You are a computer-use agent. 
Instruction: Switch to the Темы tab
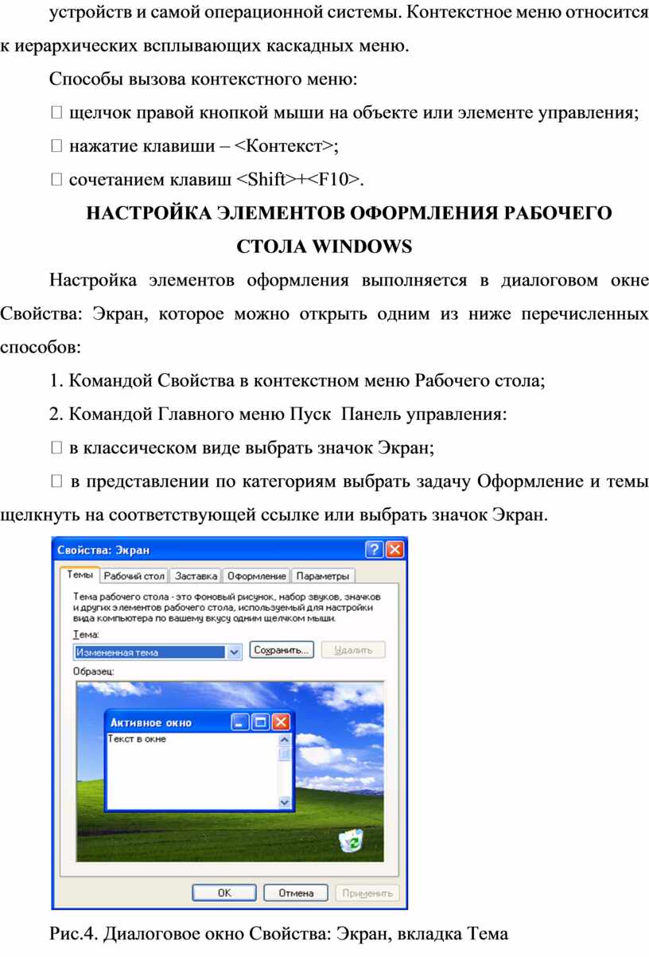(80, 574)
